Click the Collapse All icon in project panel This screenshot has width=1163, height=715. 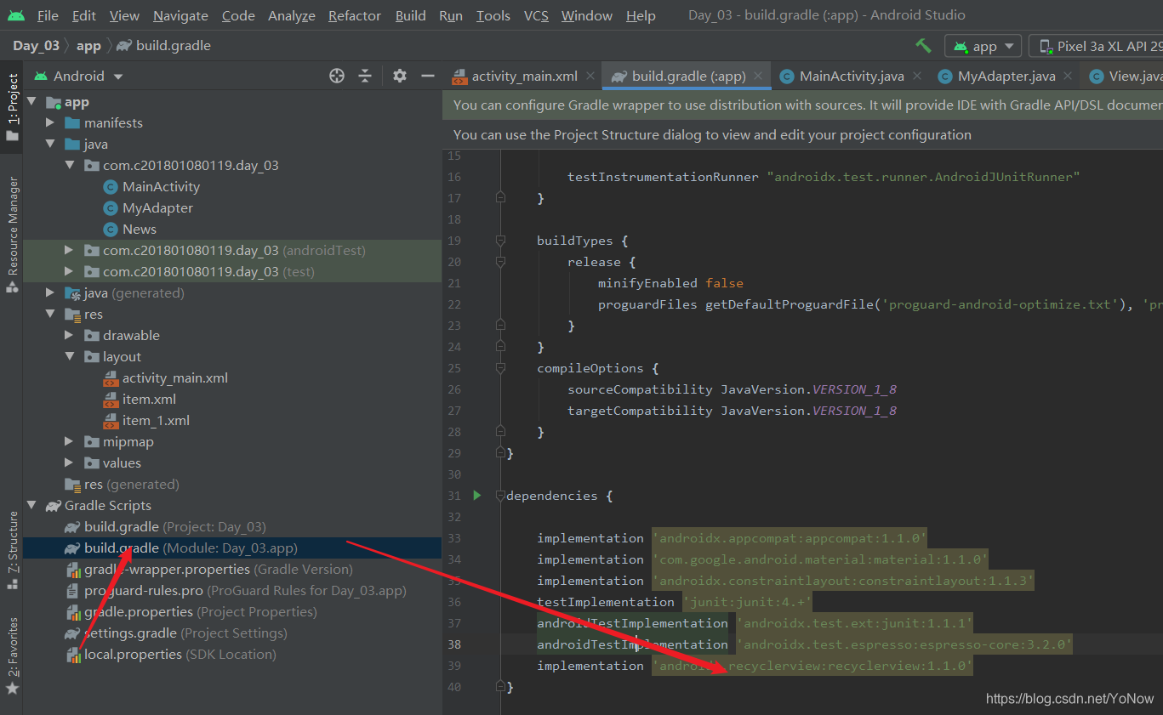[x=365, y=76]
